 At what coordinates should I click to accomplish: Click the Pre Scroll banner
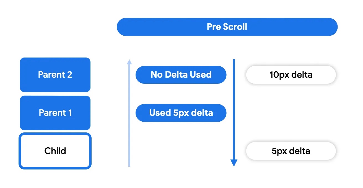[227, 27]
